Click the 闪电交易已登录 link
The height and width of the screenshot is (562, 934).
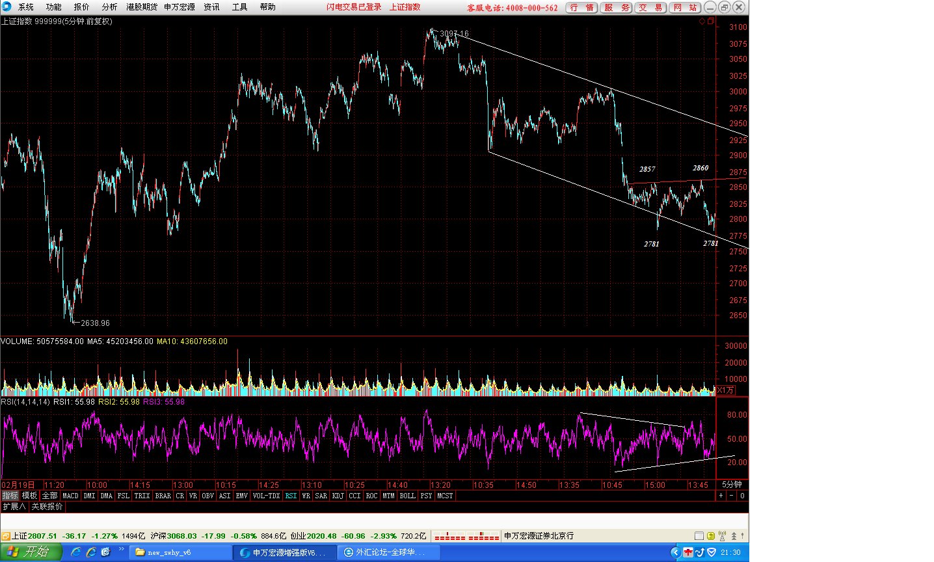click(354, 7)
